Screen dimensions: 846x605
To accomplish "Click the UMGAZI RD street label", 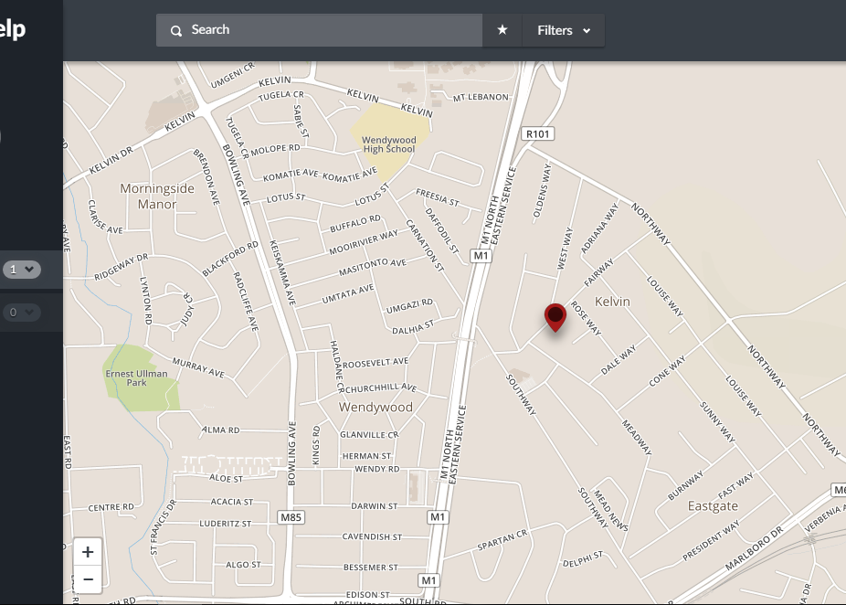I will coord(409,306).
